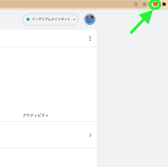This screenshot has width=168, height=167.
Task: Open the browser extensions puzzle icon
Action: (164, 4)
